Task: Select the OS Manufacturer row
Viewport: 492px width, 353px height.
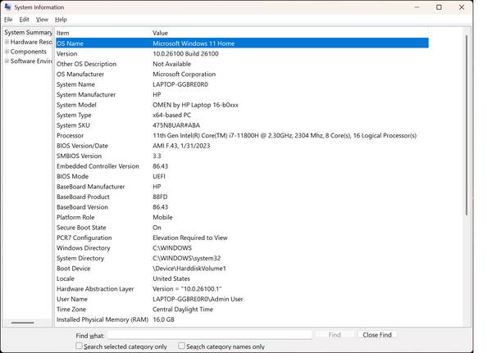Action: [x=242, y=74]
